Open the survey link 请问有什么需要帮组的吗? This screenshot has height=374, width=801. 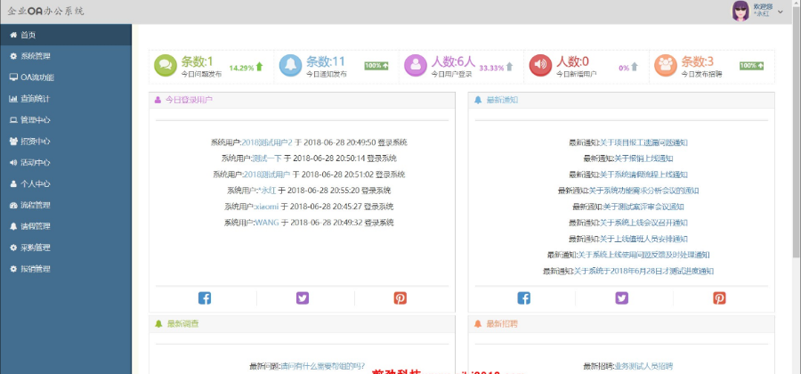[323, 366]
